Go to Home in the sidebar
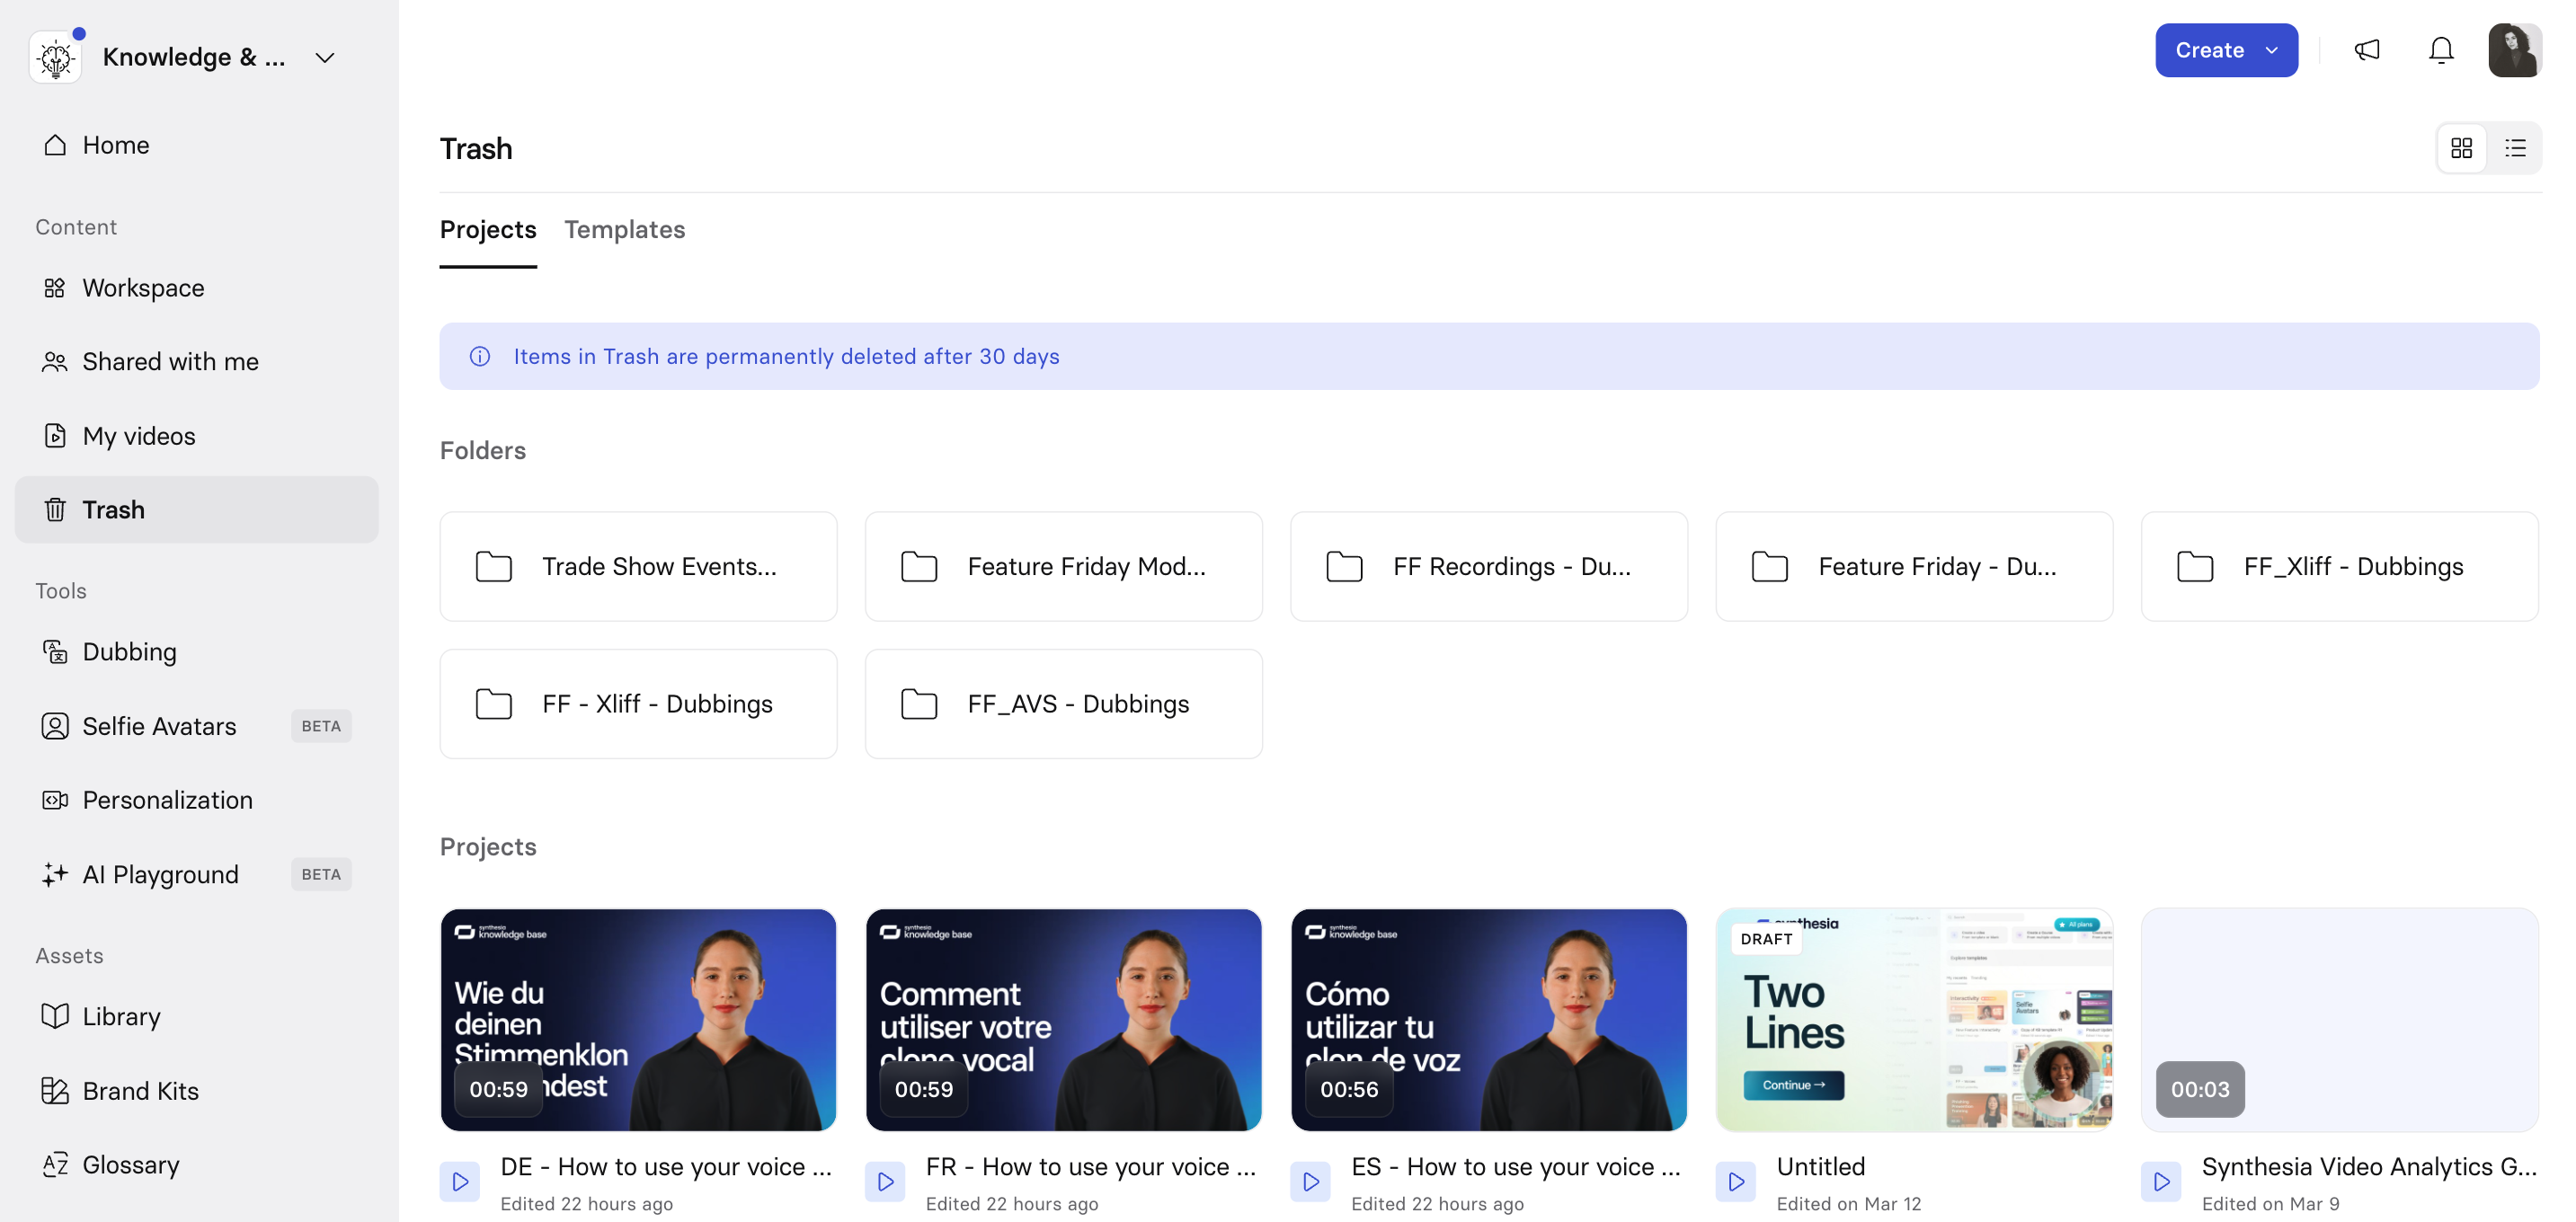This screenshot has height=1222, width=2576. tap(115, 145)
